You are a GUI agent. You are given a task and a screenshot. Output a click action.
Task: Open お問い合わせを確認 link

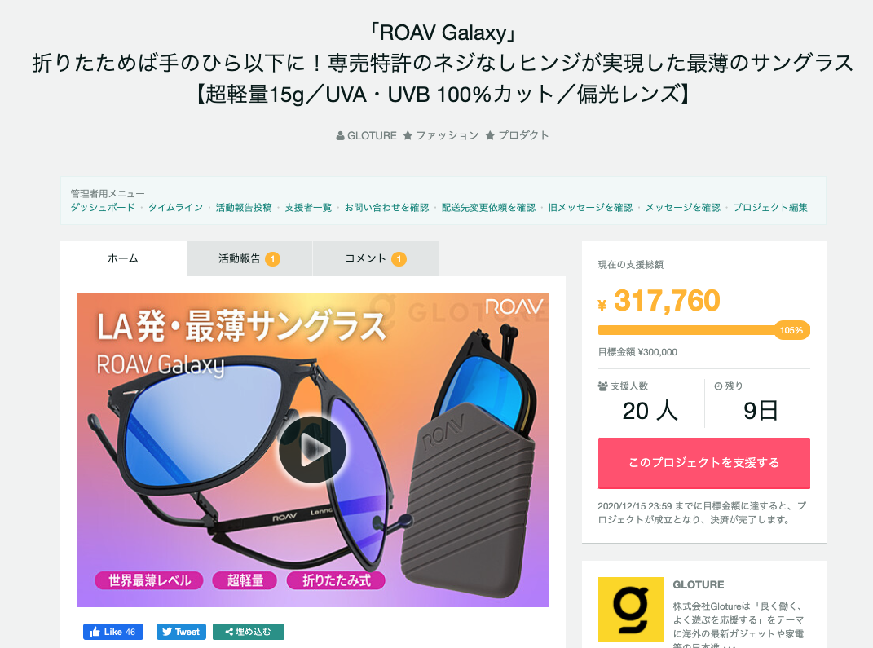coord(386,208)
